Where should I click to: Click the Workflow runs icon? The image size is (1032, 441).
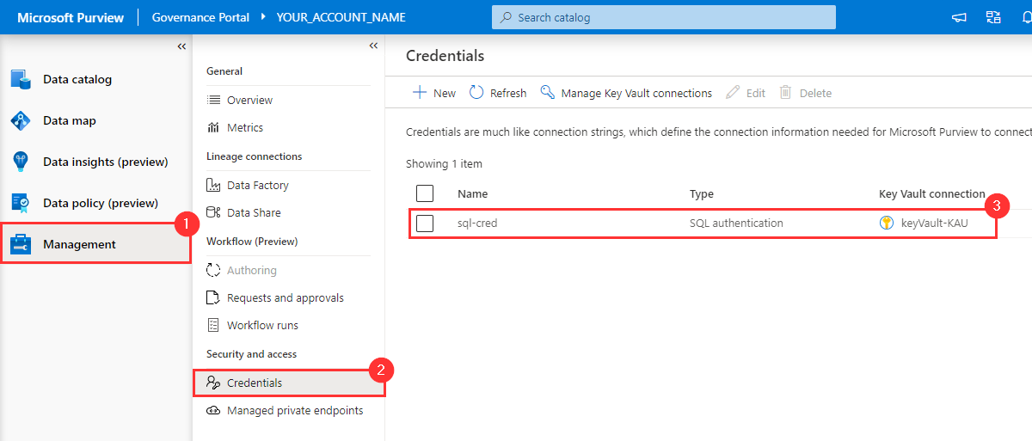(x=213, y=325)
